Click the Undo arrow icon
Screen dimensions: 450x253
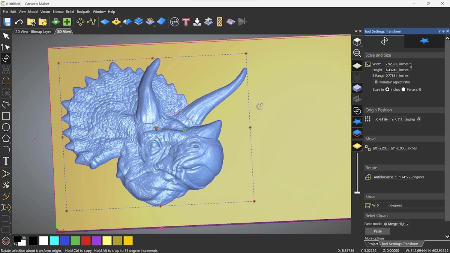coord(19,22)
